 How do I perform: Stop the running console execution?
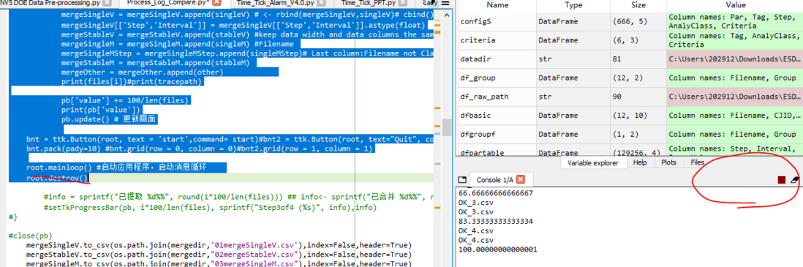[x=781, y=179]
